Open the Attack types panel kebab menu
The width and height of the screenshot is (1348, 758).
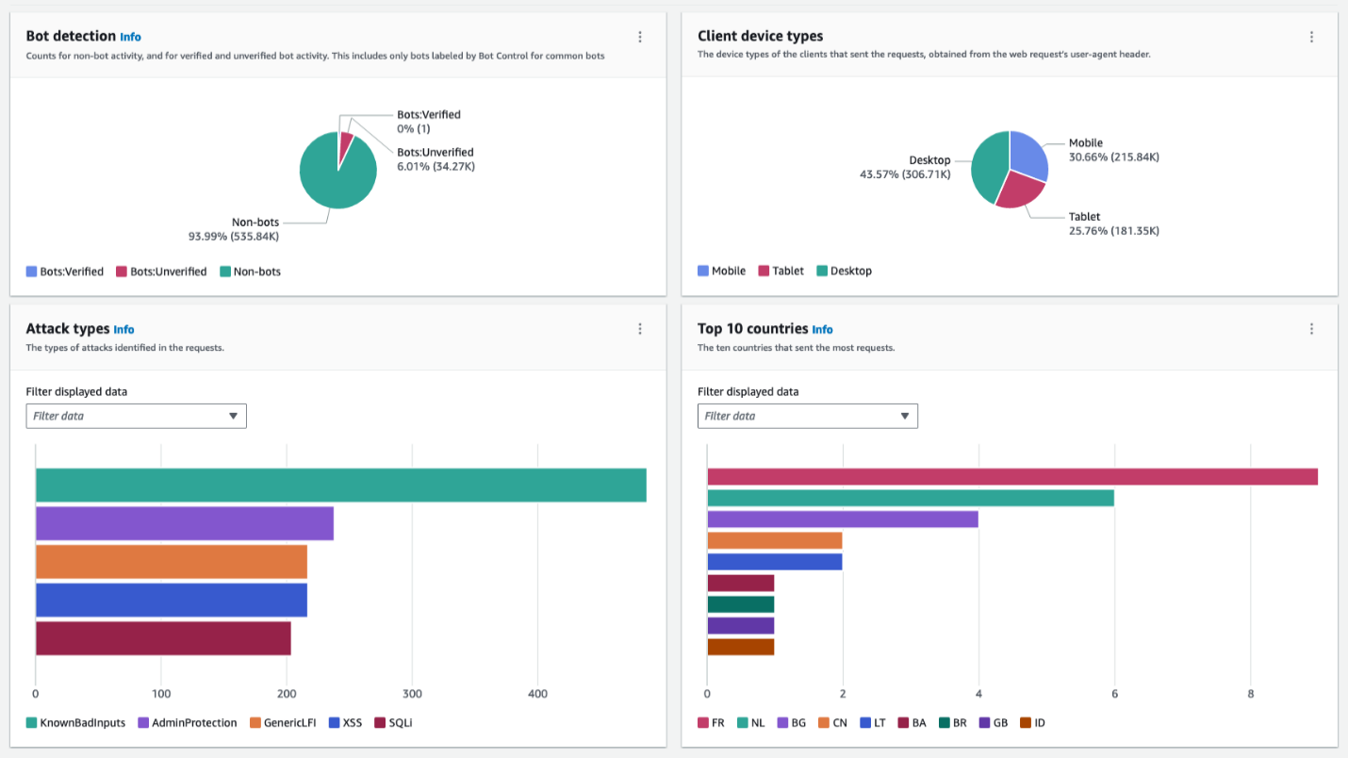640,328
